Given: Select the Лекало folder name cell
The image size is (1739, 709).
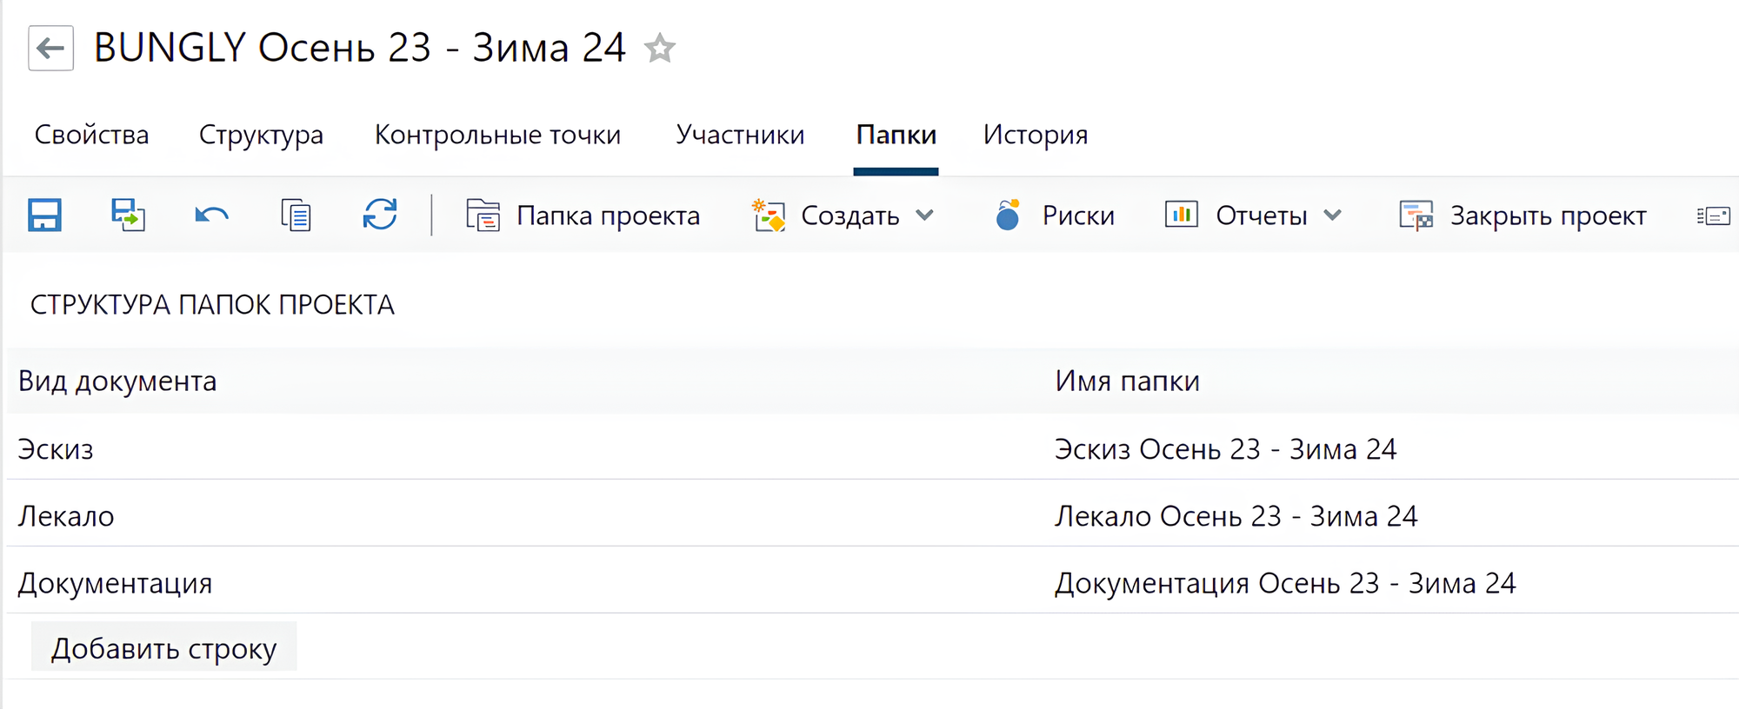Looking at the screenshot, I should click(x=1236, y=516).
